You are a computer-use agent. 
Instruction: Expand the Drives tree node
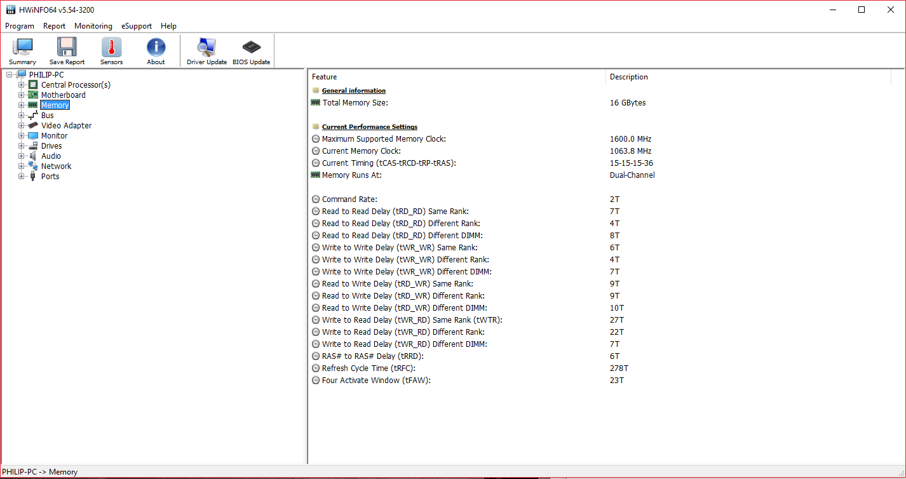pyautogui.click(x=21, y=145)
